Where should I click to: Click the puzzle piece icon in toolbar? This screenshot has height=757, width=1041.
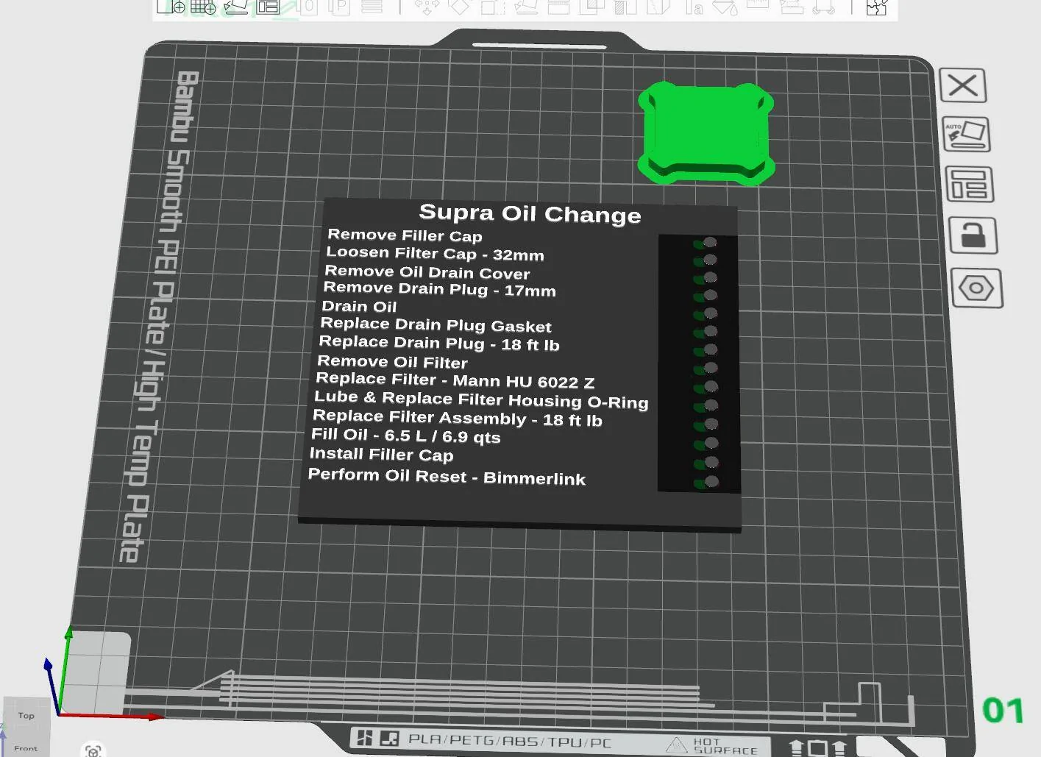[876, 7]
